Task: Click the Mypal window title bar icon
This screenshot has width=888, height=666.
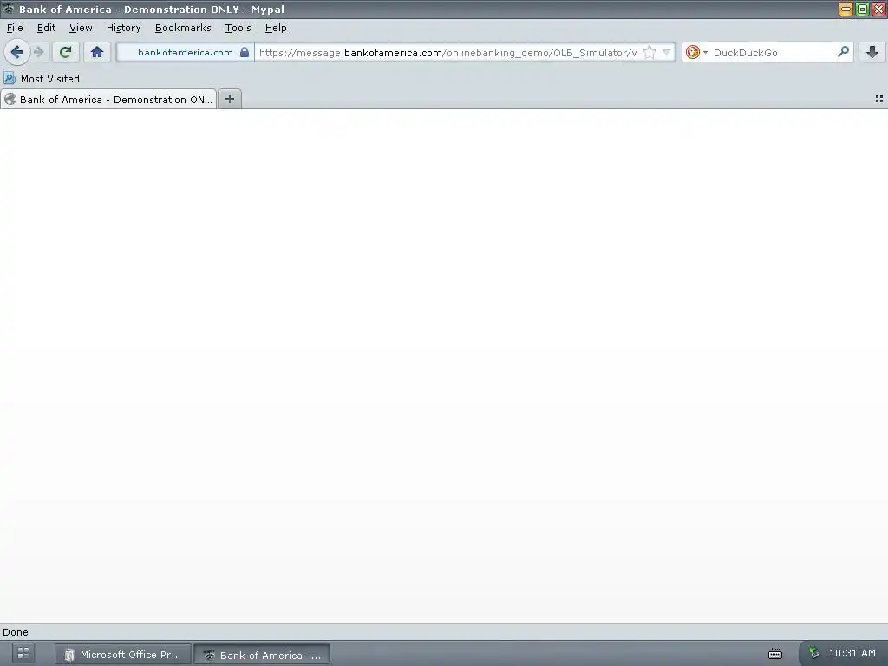Action: click(x=8, y=9)
